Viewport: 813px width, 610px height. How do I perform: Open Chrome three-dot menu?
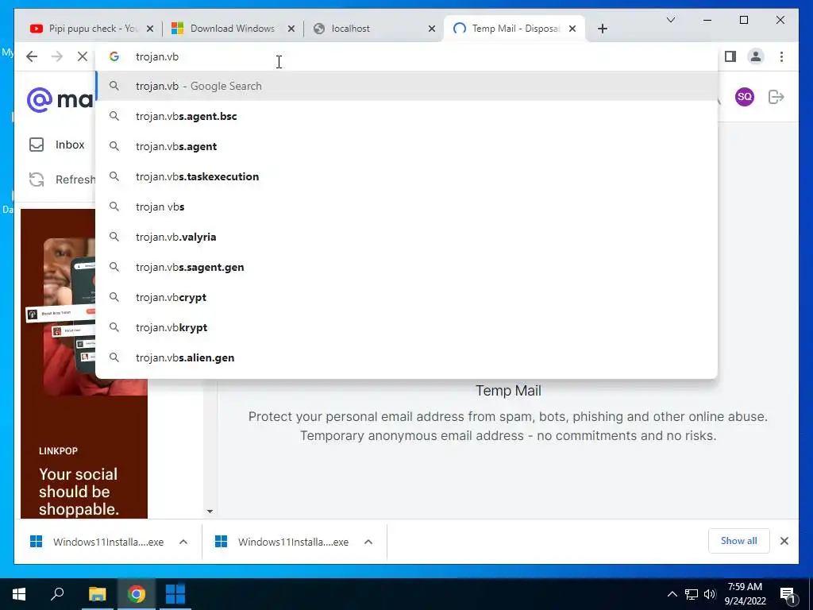tap(781, 56)
